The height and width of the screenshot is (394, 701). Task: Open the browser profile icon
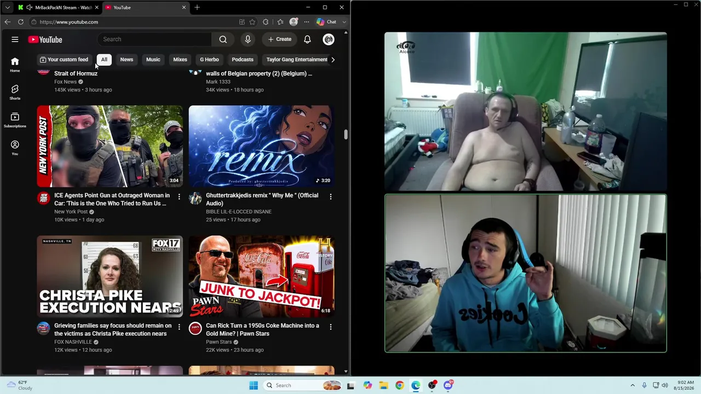pos(294,22)
